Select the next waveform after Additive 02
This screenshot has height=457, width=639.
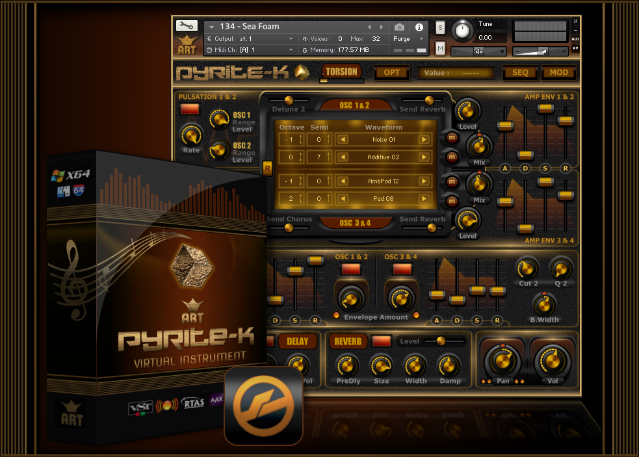click(x=424, y=157)
